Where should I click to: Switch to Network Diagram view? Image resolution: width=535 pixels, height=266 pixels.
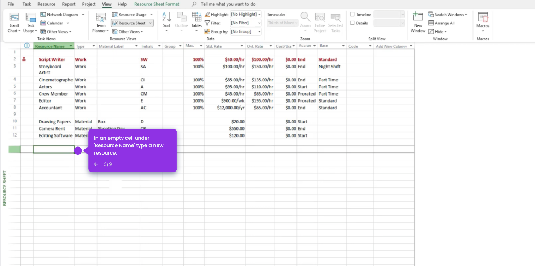tap(62, 15)
